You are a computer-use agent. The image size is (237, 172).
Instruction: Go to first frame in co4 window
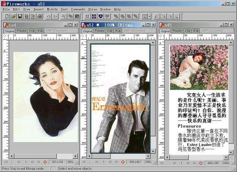6,162
